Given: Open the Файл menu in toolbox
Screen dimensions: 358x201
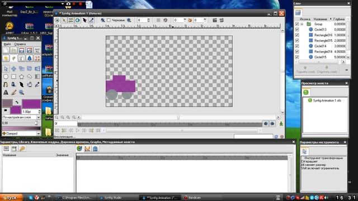Looking at the screenshot, I should coord(7,44).
